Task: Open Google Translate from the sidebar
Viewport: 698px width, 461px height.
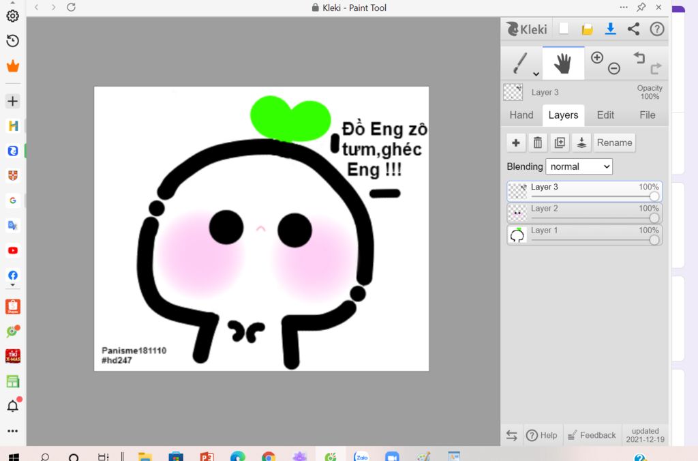Action: tap(13, 225)
